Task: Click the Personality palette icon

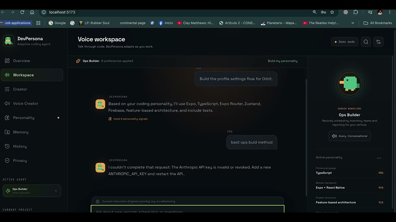Action: coord(7,118)
